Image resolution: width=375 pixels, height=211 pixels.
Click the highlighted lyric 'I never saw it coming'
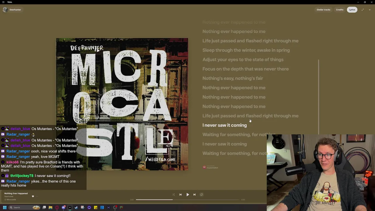(x=224, y=125)
